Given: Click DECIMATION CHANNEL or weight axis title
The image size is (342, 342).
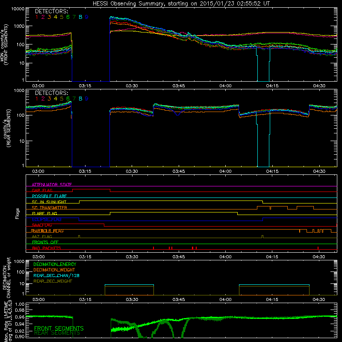Looking at the screenshot, I should 6,277.
